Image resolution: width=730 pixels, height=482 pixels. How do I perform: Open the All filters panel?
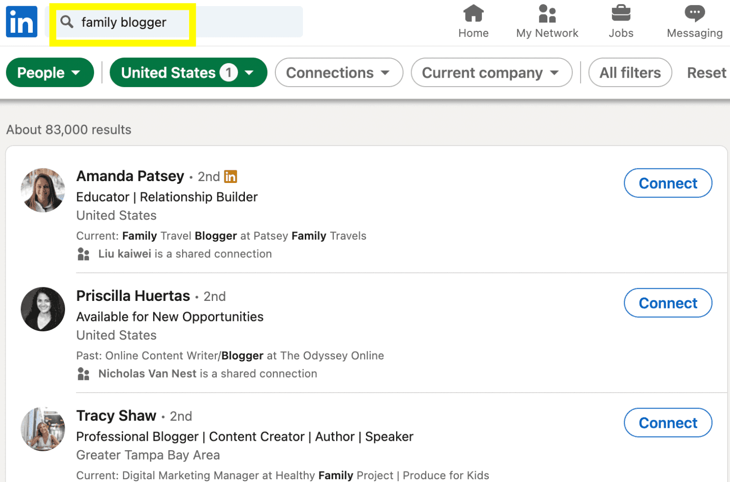629,73
